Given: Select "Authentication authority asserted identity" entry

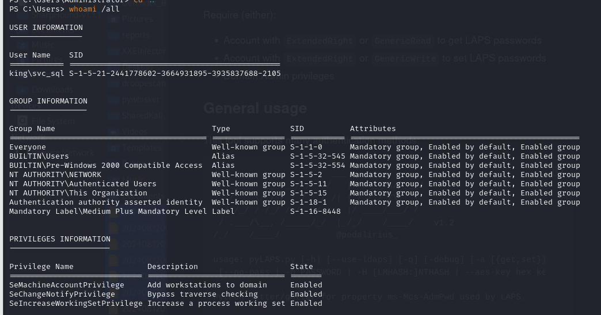Looking at the screenshot, I should (106, 202).
